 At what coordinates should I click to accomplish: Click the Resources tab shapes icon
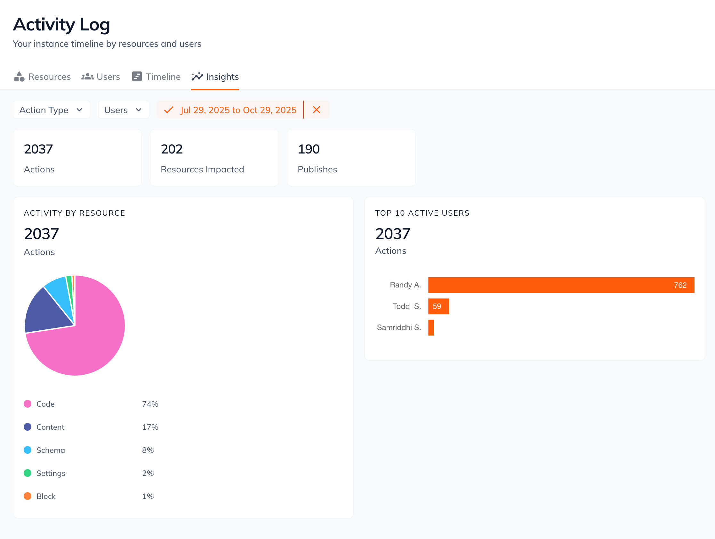pyautogui.click(x=19, y=77)
